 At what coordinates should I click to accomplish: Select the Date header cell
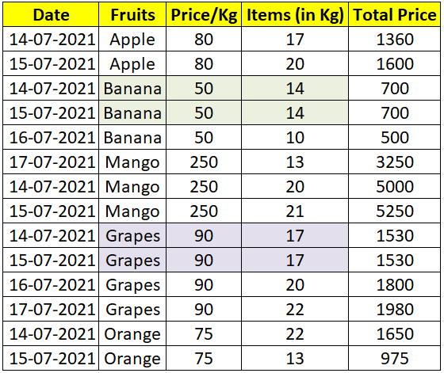(x=51, y=15)
